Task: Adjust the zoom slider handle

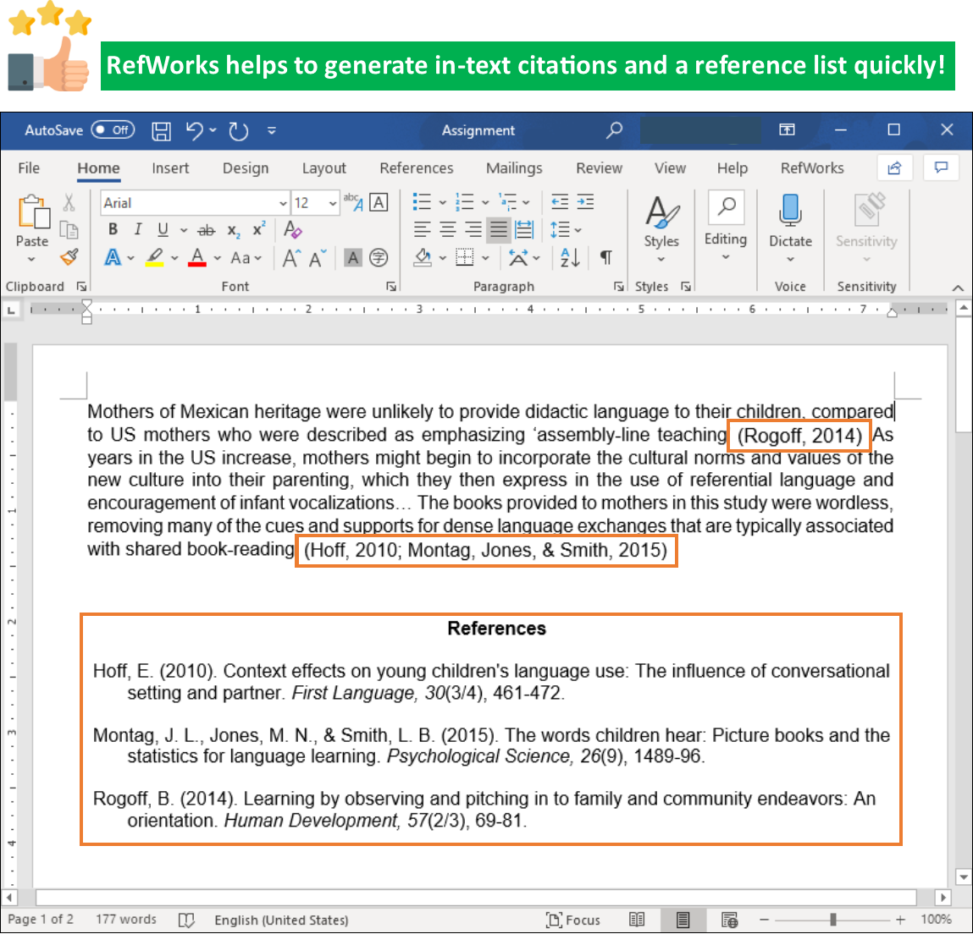Action: coord(832,920)
